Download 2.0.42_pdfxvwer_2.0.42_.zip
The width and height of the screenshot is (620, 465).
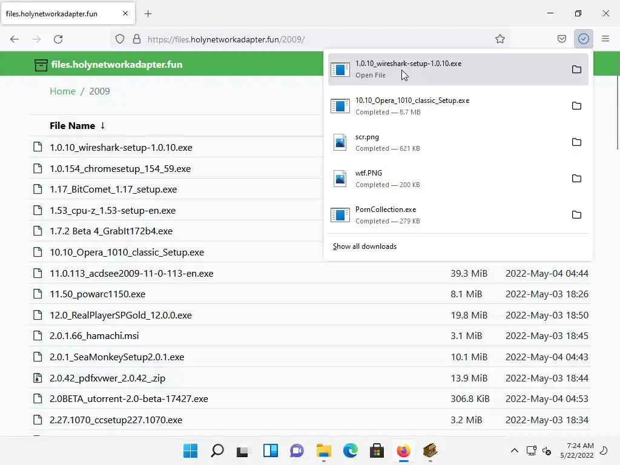(108, 378)
